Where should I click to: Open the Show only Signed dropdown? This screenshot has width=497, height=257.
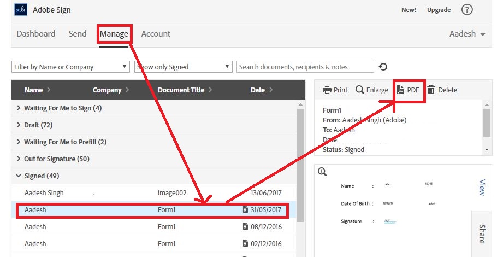click(184, 67)
